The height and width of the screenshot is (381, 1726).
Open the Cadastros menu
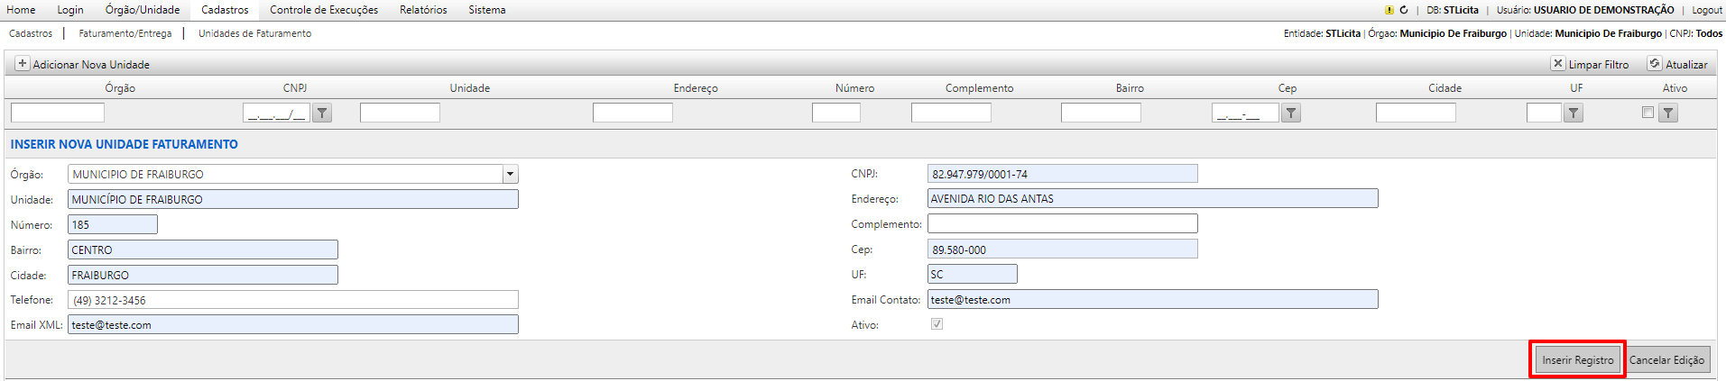tap(225, 10)
